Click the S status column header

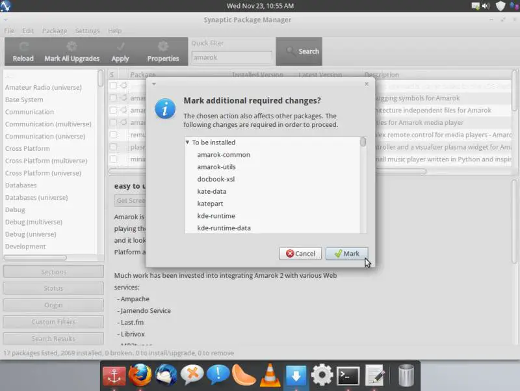[112, 75]
